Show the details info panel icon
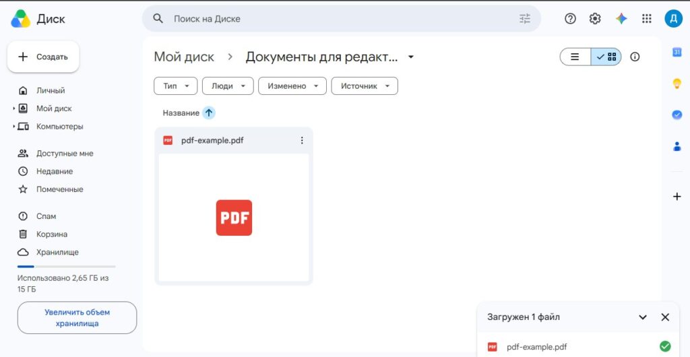This screenshot has width=690, height=357. pyautogui.click(x=635, y=57)
